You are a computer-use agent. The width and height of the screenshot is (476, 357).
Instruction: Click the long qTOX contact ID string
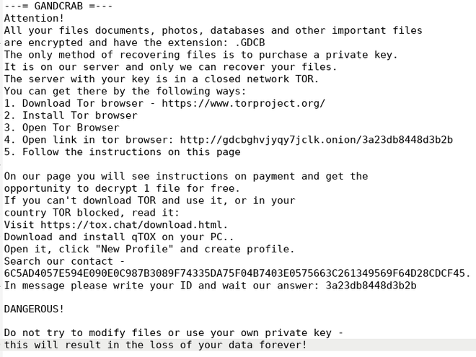click(x=237, y=273)
